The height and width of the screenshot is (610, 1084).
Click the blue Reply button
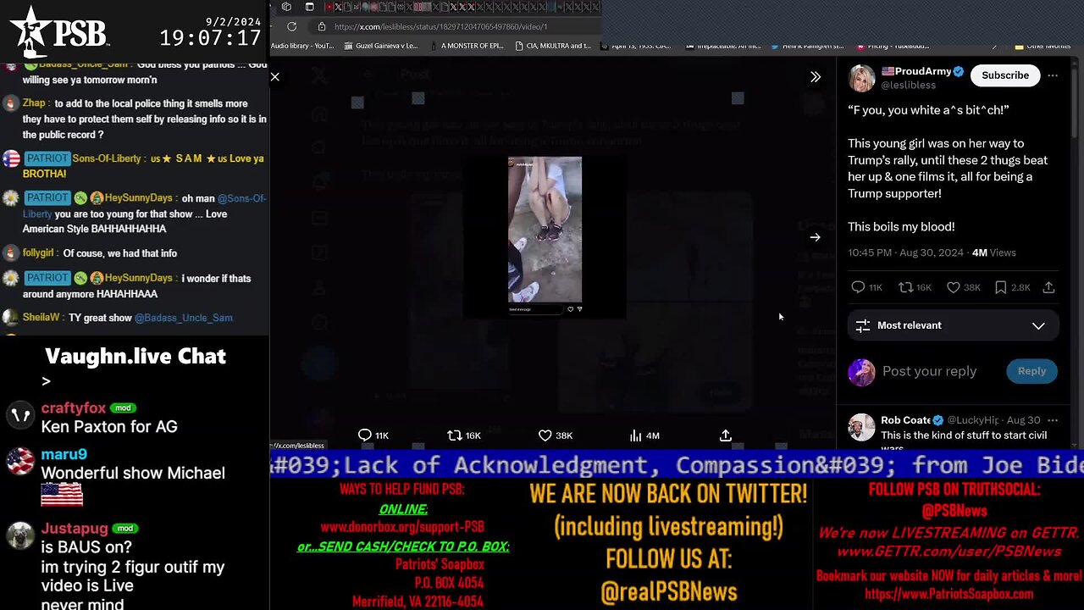click(x=1031, y=371)
